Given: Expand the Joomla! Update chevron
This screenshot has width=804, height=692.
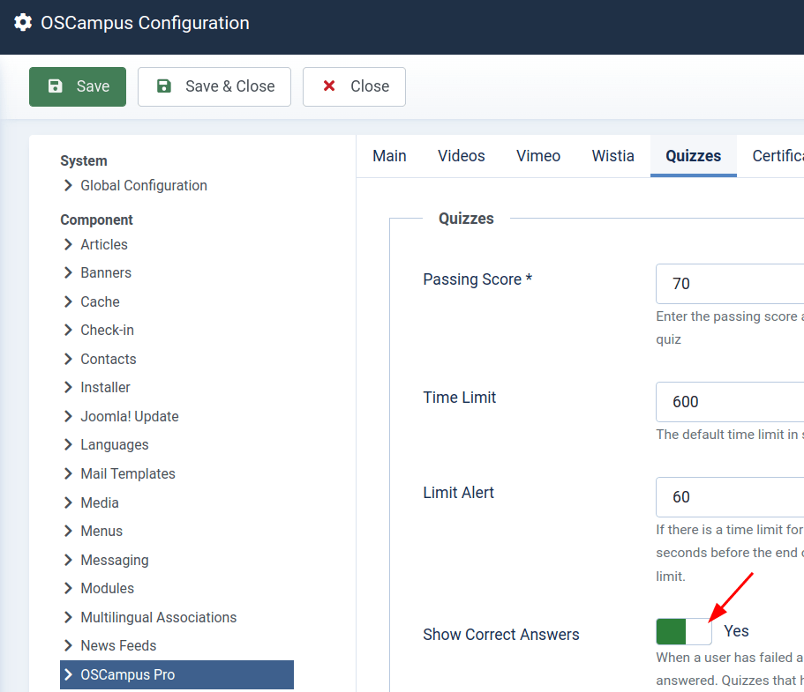Looking at the screenshot, I should click(x=68, y=416).
